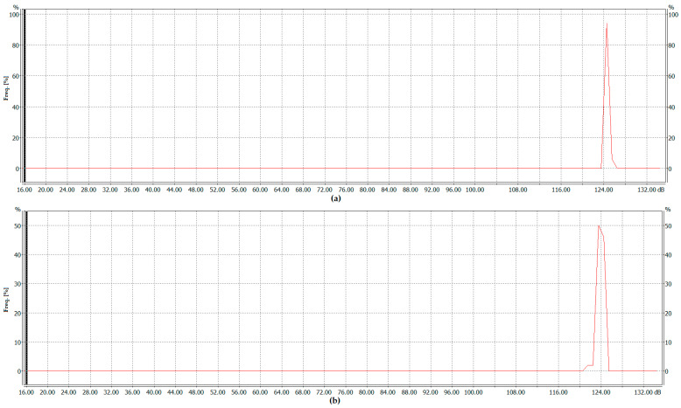Click right y-axis "50" in chart (b)
The image size is (681, 408).
pyautogui.click(x=669, y=226)
